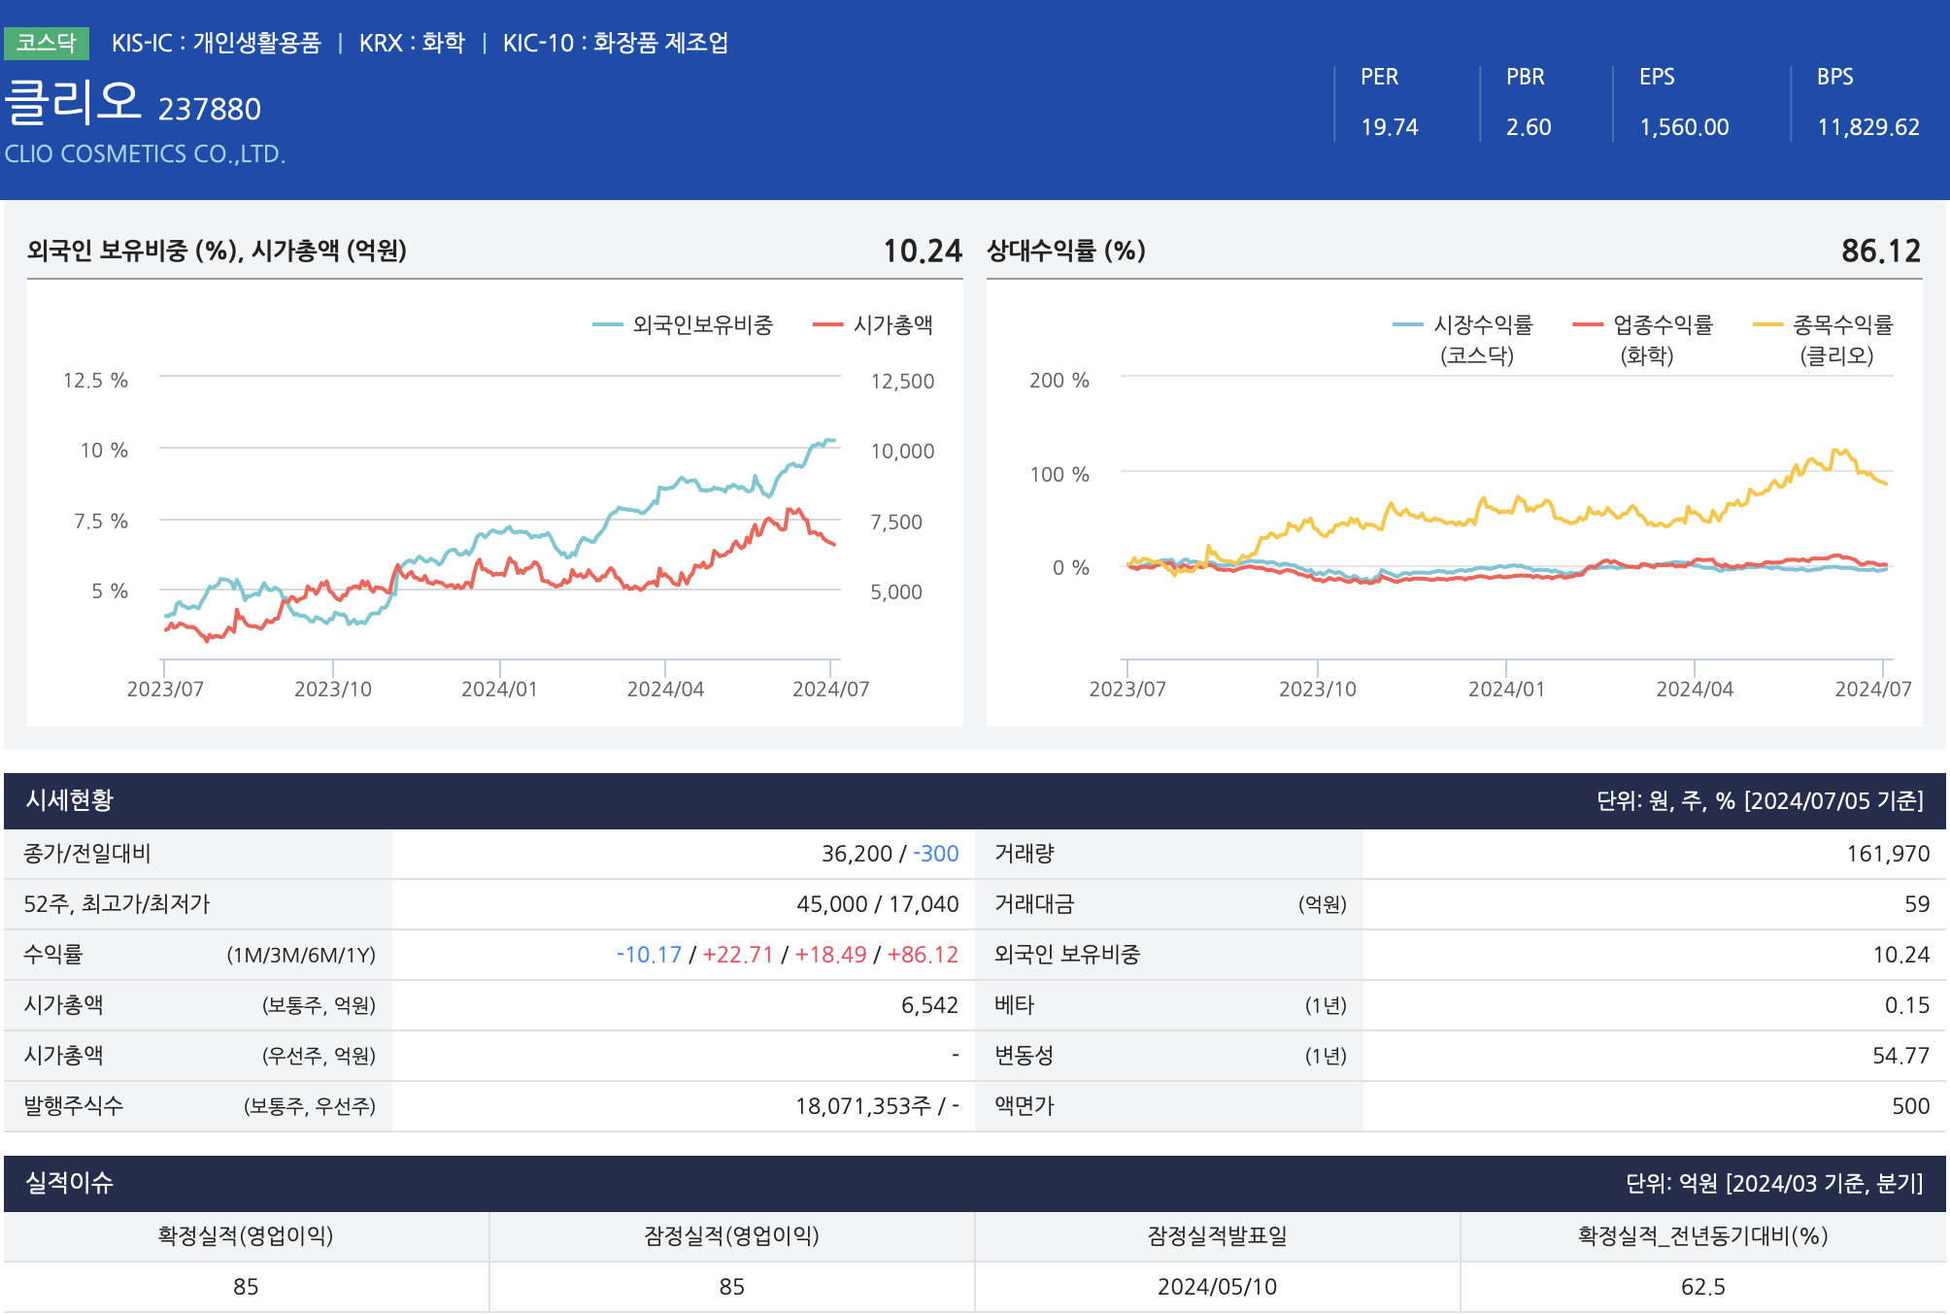The image size is (1950, 1315).
Task: Toggle 시장수익률 (코스닥) legend marker
Action: coord(1408,325)
